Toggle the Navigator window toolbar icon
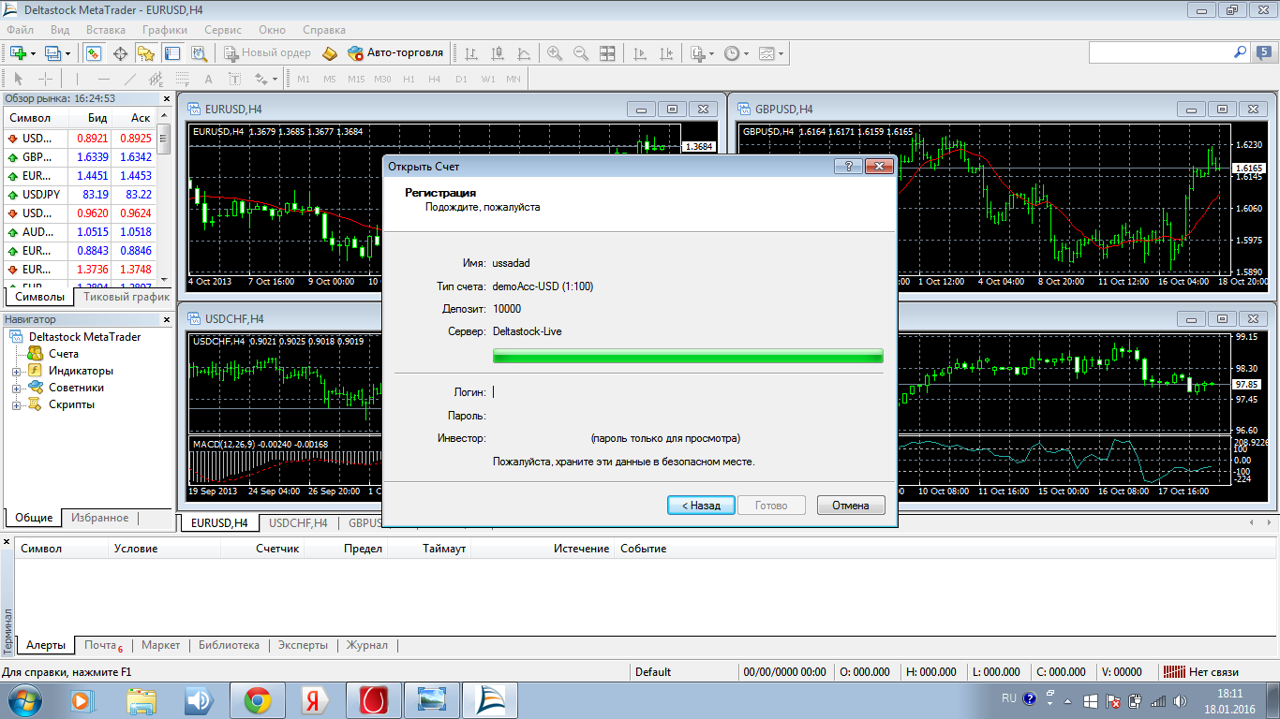 pos(146,53)
